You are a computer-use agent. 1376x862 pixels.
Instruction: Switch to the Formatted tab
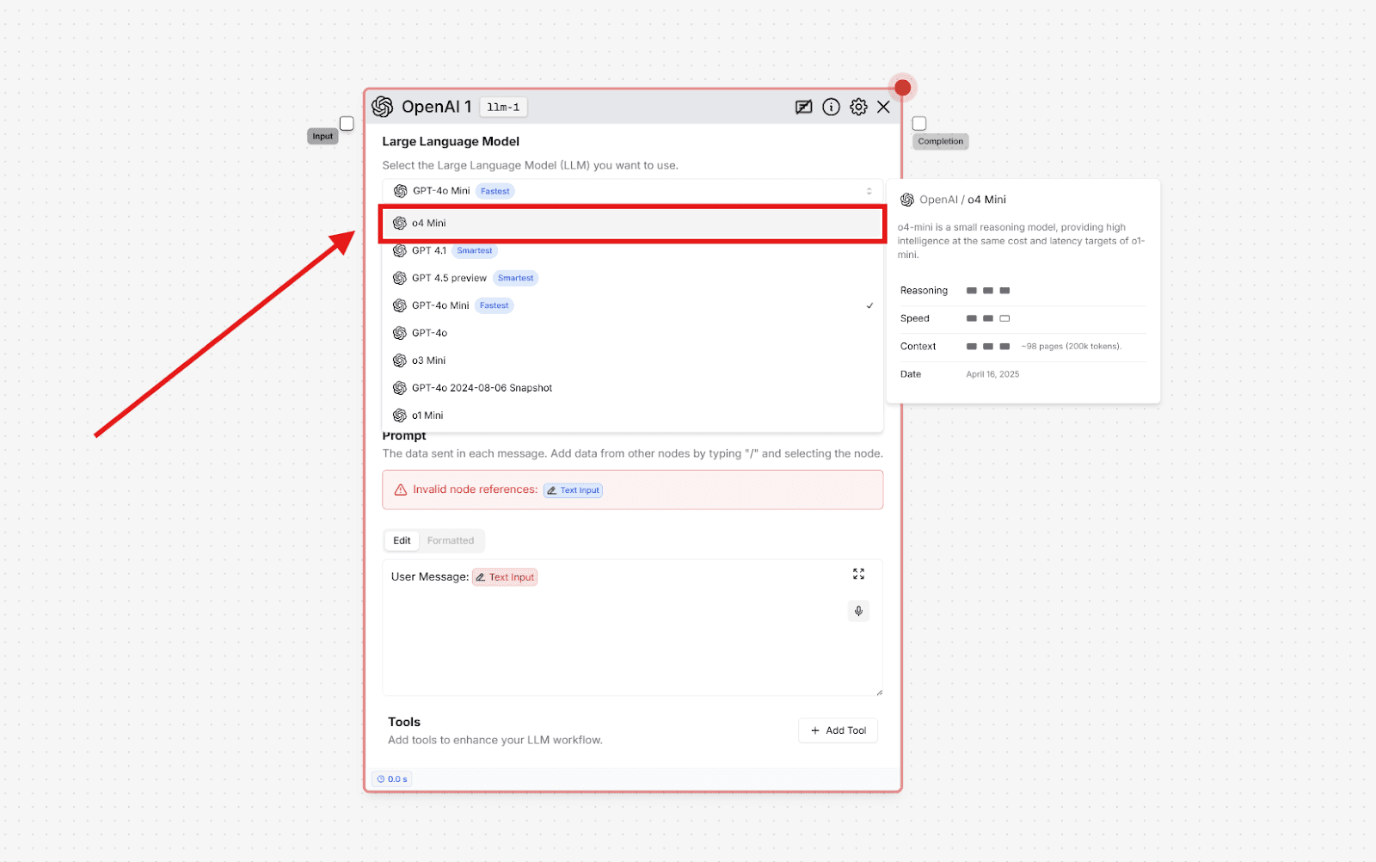(x=451, y=540)
